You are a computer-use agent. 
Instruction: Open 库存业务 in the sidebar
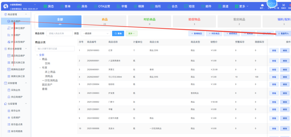coord(15,111)
